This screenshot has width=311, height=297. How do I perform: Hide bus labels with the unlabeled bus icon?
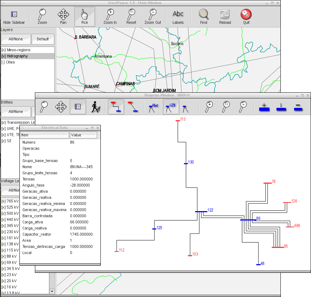click(185, 109)
